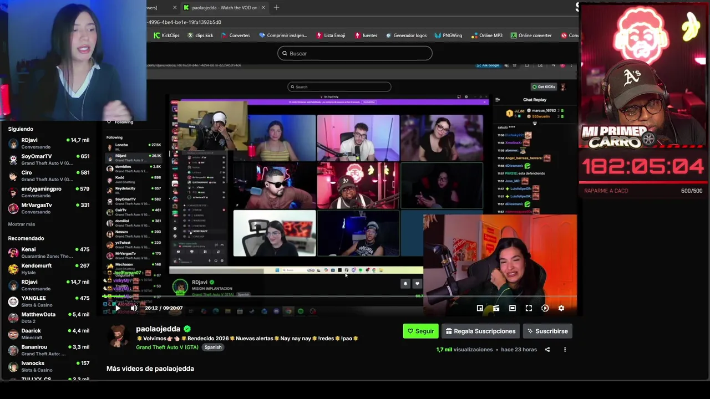Click MatthewDota avatar icon in sidebar
The width and height of the screenshot is (710, 399).
coord(13,318)
